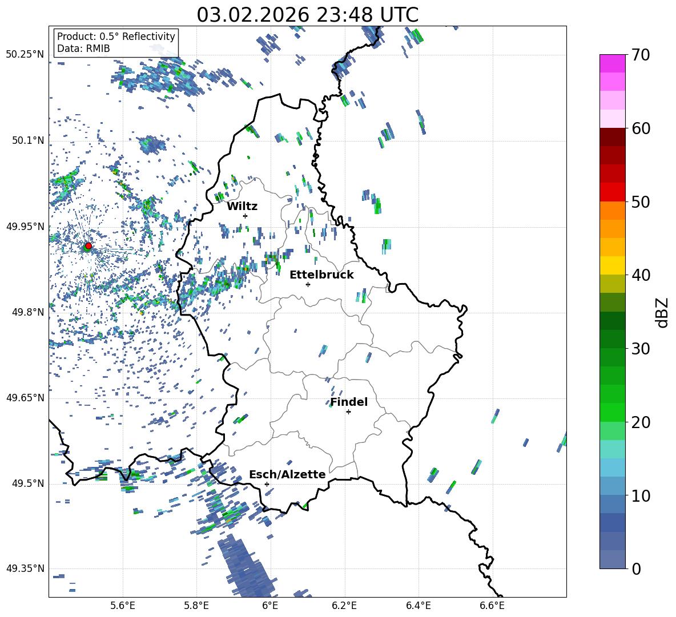This screenshot has height=617, width=676.
Task: Click the colorbar tick label 50
Action: click(640, 202)
